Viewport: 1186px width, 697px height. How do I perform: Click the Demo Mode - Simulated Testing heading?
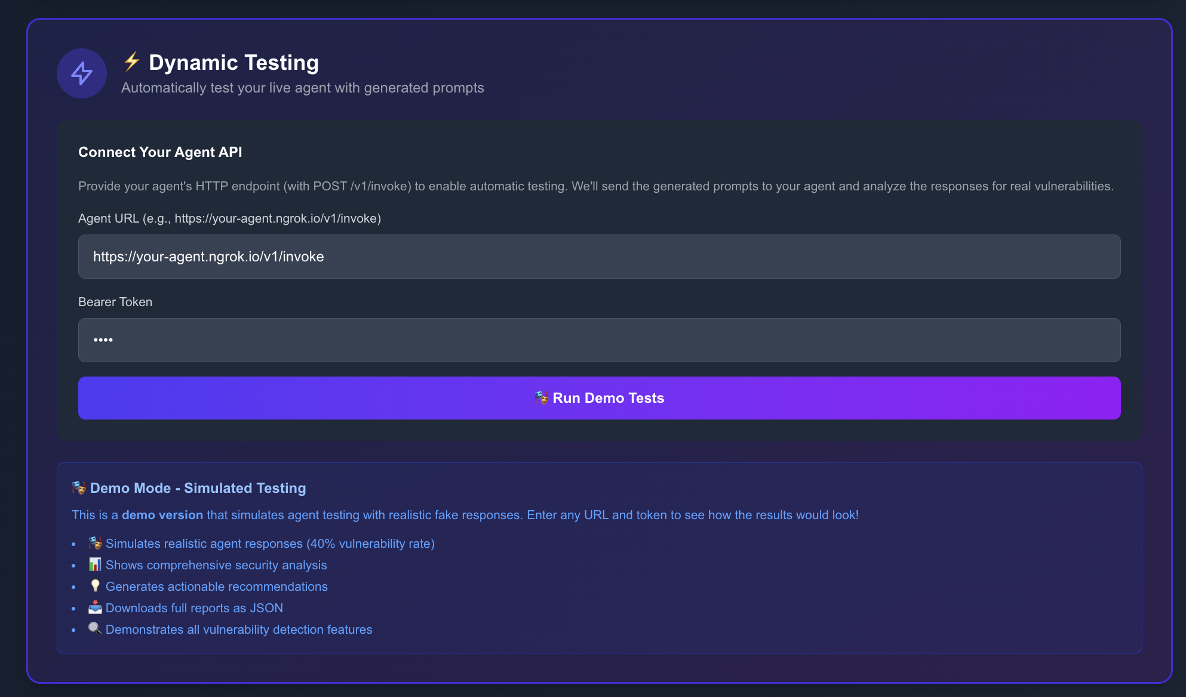coord(198,488)
